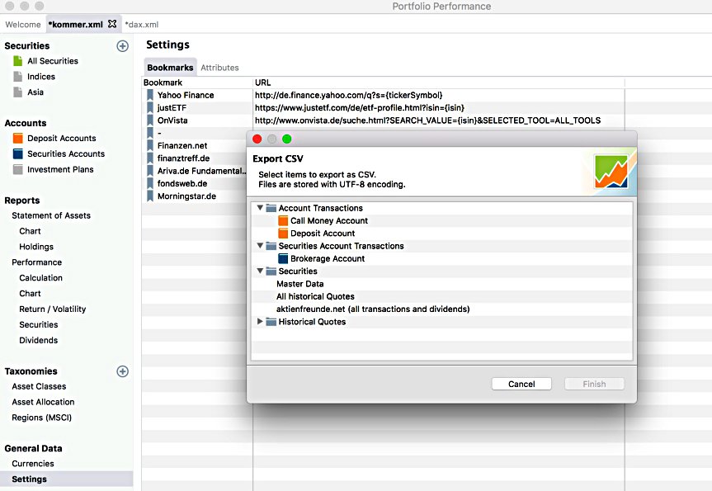This screenshot has height=491, width=712.
Task: Switch to dax.xml tab
Action: pos(142,25)
